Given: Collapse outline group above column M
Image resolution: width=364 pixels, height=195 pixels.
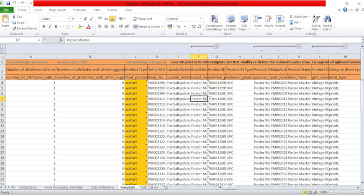Looking at the screenshot, I should pyautogui.click(x=345, y=47).
